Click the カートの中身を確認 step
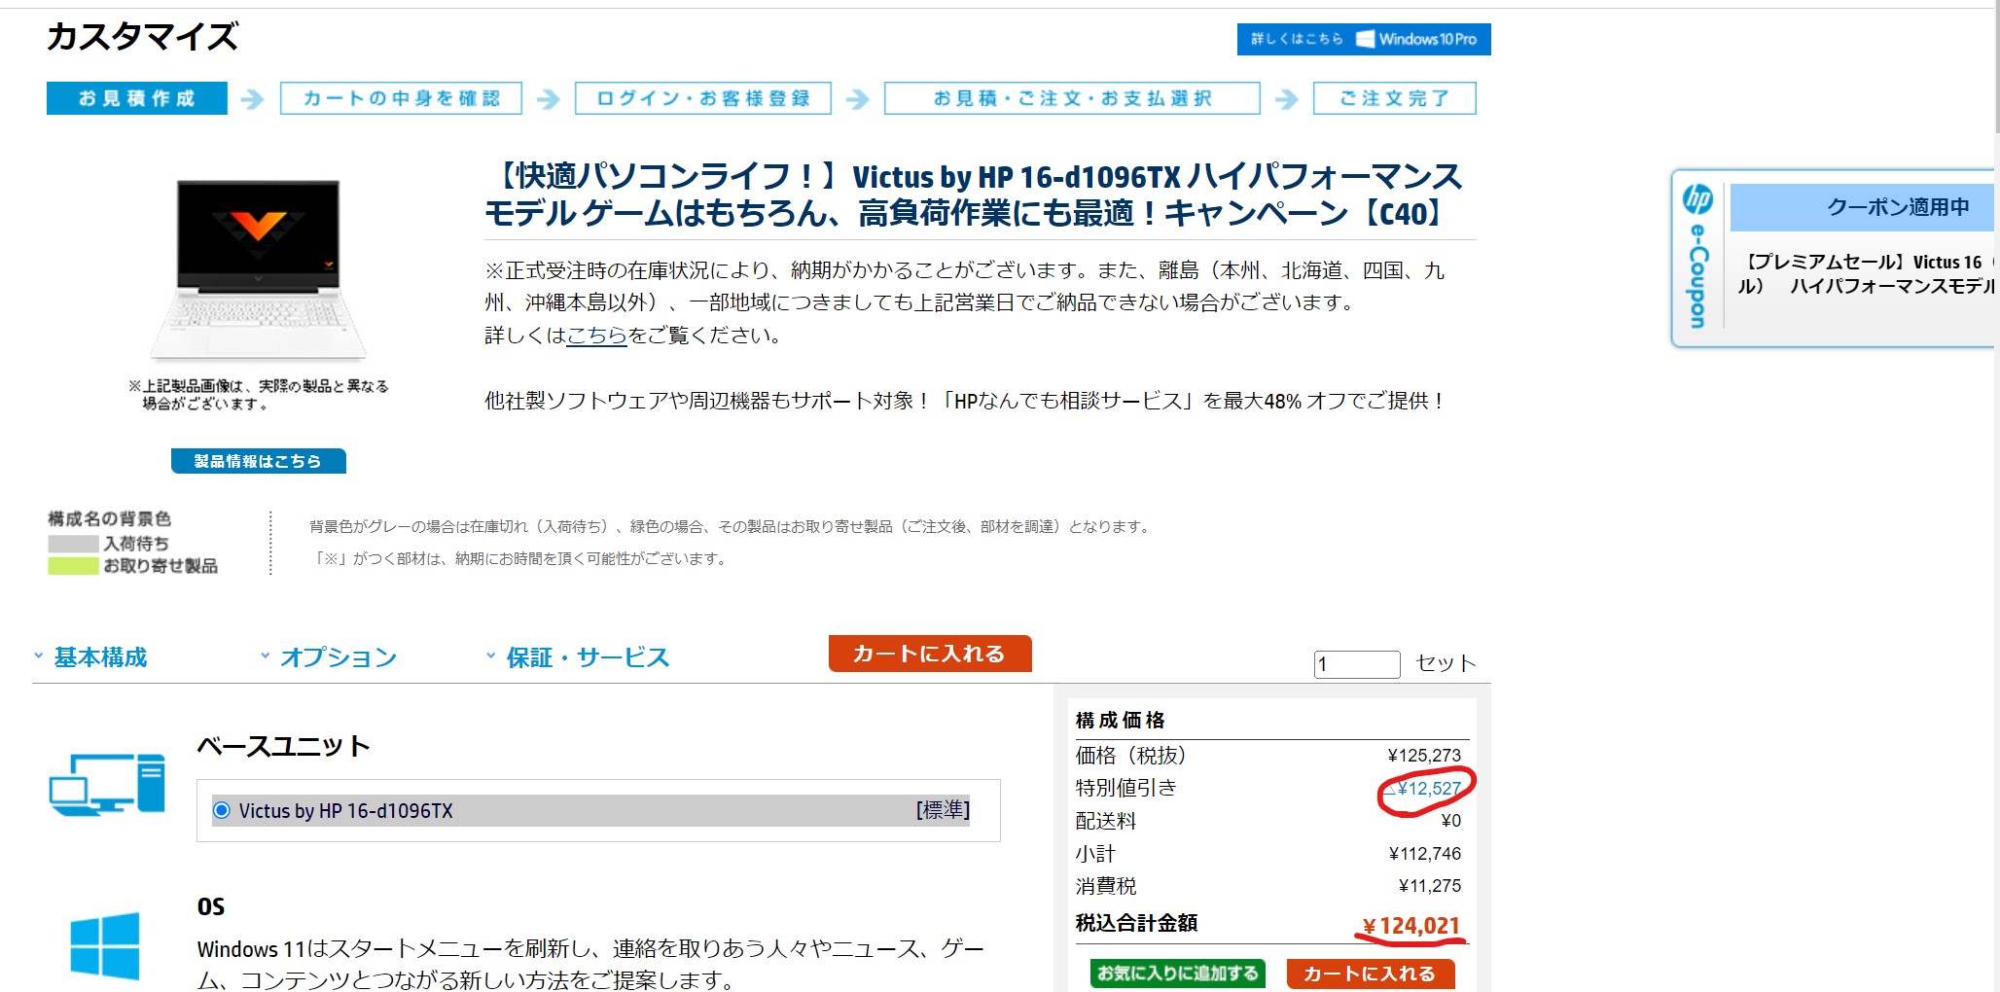This screenshot has width=2000, height=992. (x=401, y=98)
